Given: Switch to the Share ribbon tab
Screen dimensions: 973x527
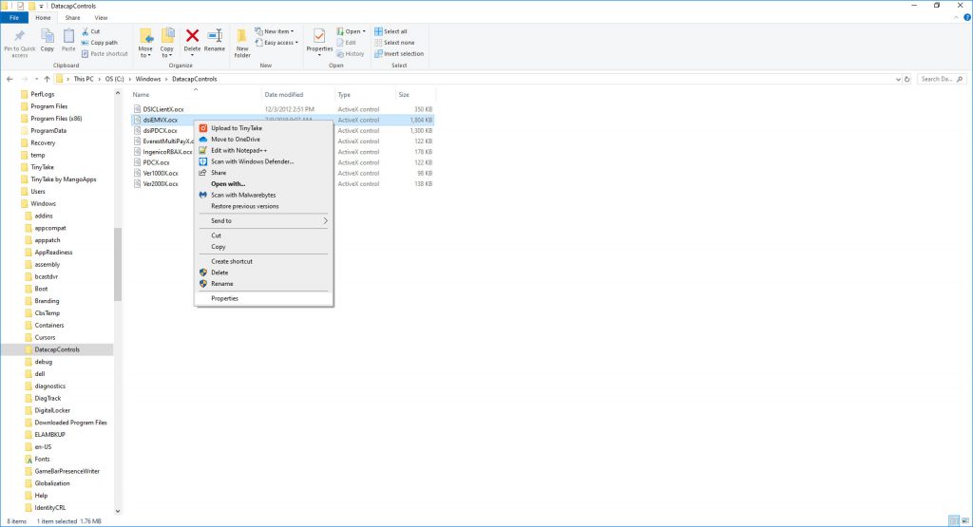Looking at the screenshot, I should pyautogui.click(x=72, y=18).
